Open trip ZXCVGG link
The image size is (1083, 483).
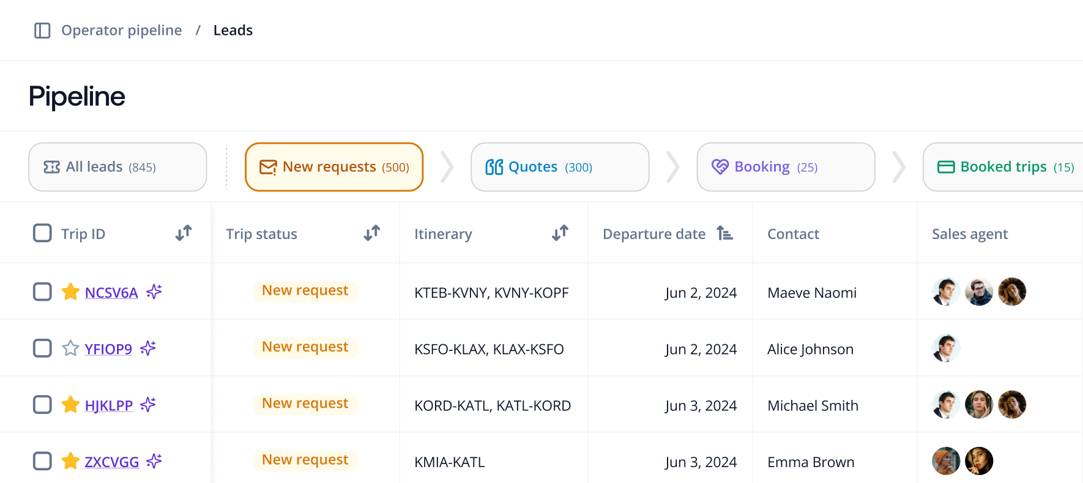click(x=112, y=462)
